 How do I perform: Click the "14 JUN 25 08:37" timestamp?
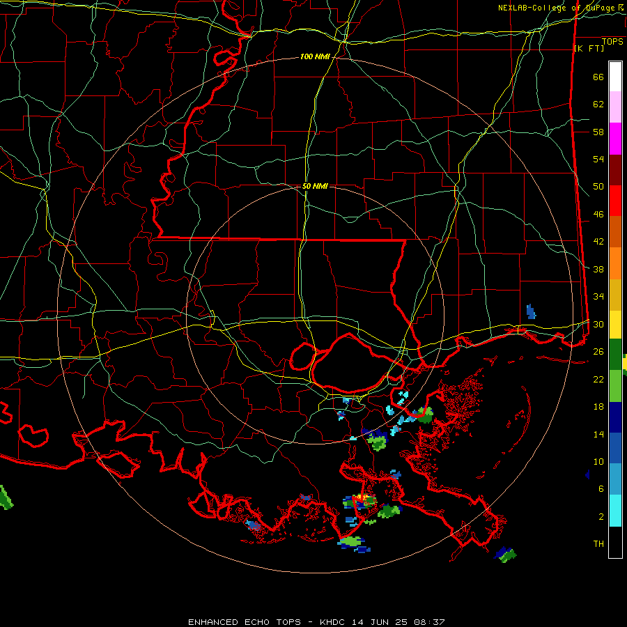(x=398, y=622)
